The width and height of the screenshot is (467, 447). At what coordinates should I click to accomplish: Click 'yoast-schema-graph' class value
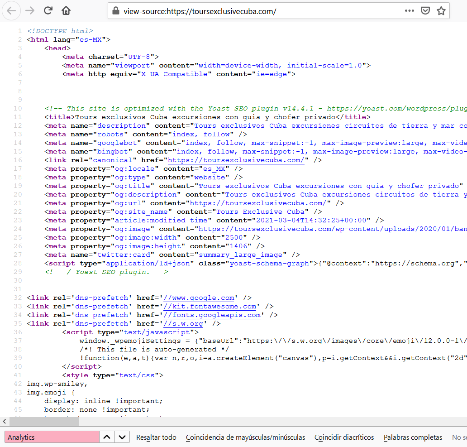tap(269, 264)
